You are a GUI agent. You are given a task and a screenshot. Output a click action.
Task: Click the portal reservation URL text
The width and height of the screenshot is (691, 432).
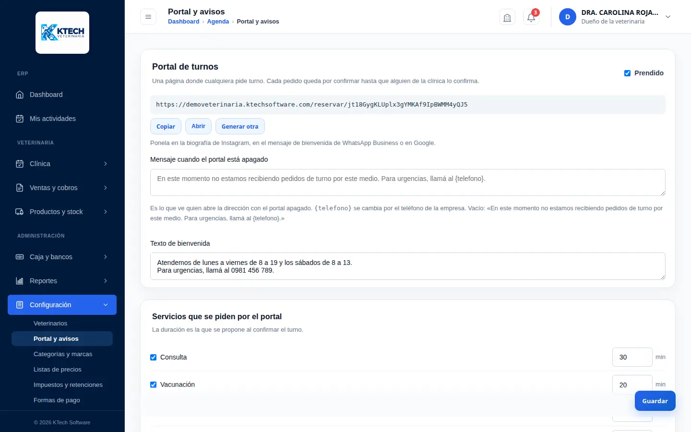coord(312,105)
